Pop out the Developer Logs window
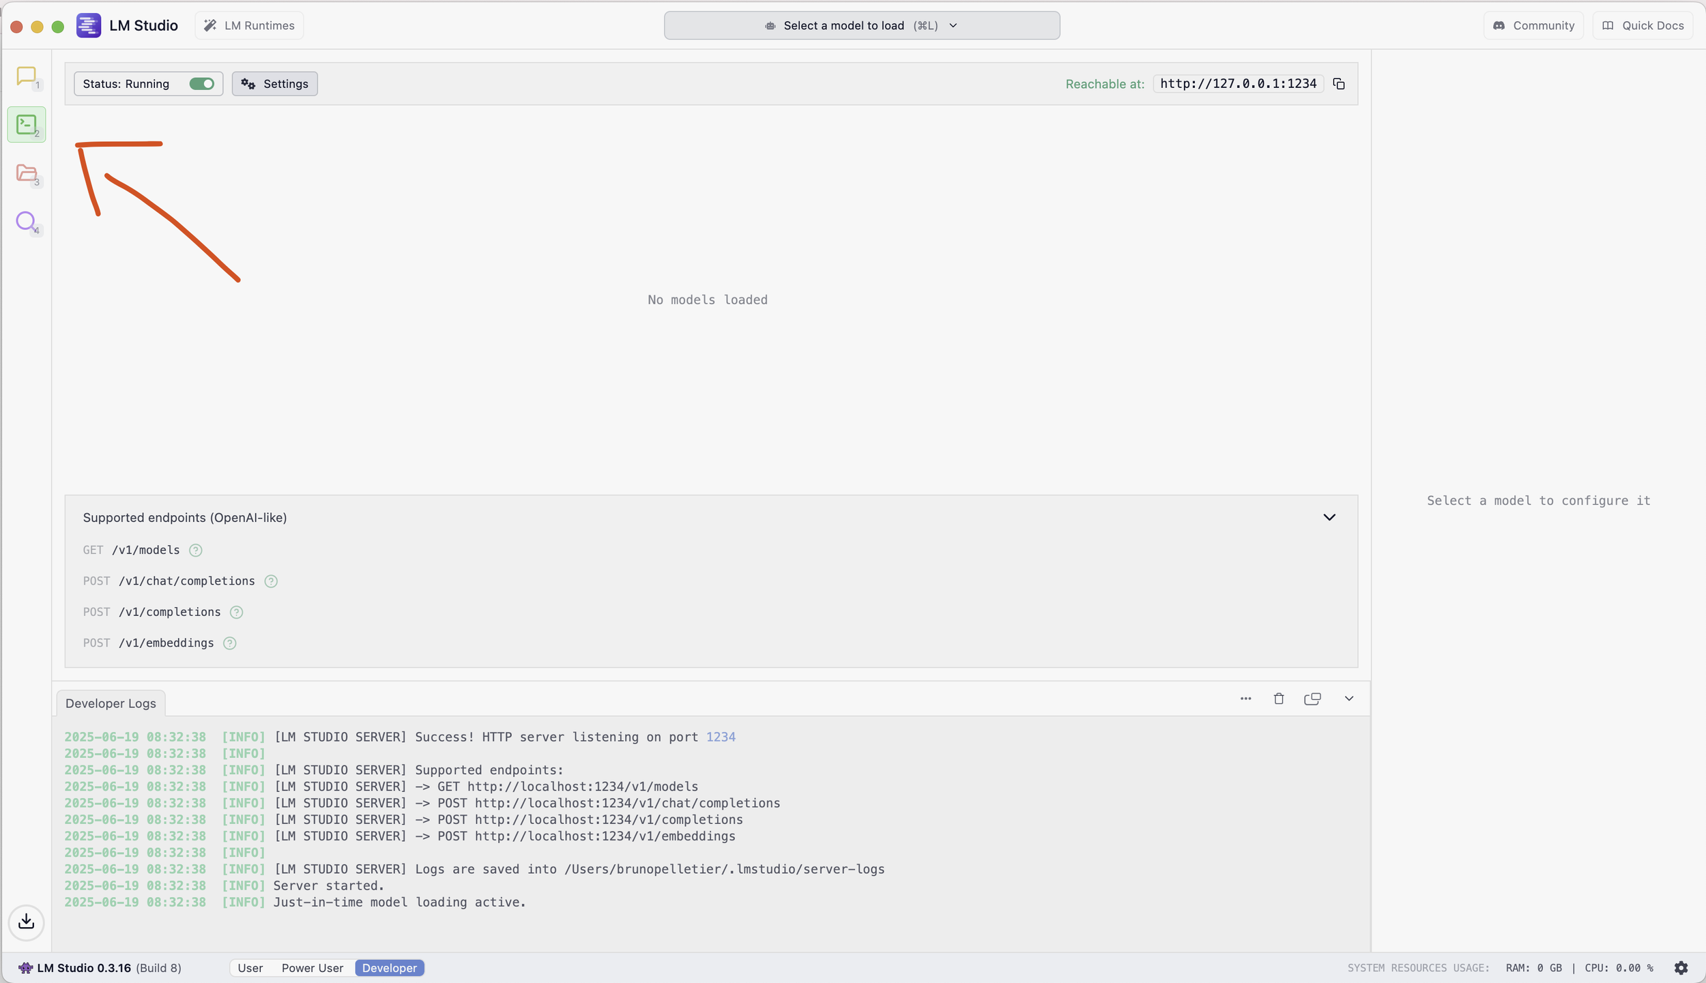The height and width of the screenshot is (983, 1706). [x=1312, y=699]
